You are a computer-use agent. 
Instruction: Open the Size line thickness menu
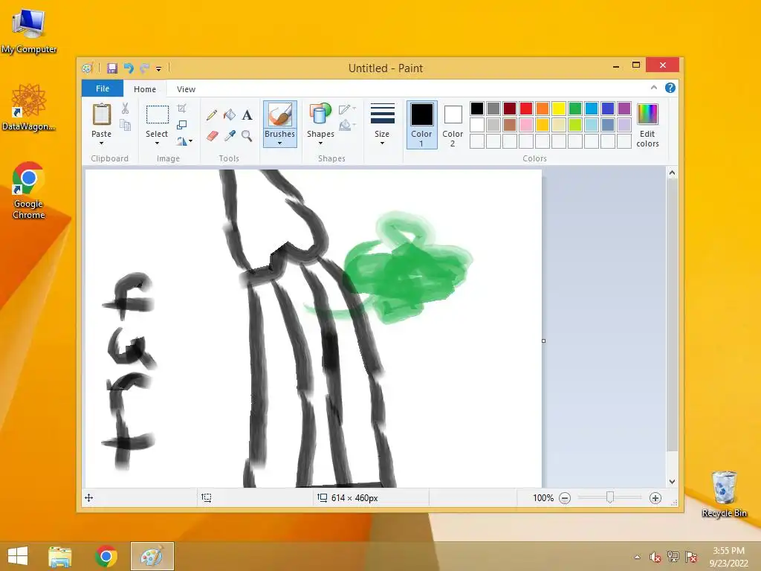[x=382, y=124]
